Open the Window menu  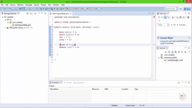[x=56, y=5]
